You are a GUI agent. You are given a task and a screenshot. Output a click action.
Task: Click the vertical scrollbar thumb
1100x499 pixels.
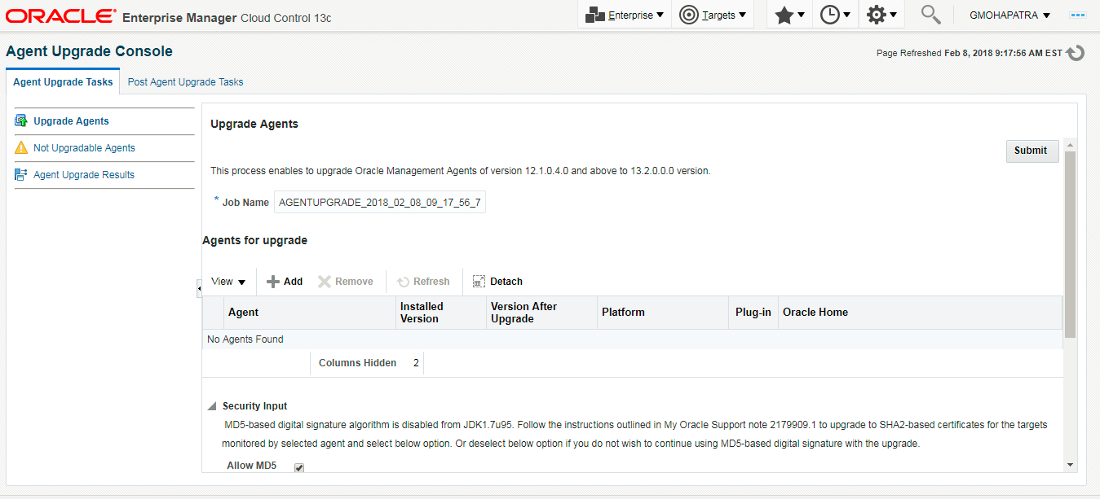pyautogui.click(x=1071, y=244)
